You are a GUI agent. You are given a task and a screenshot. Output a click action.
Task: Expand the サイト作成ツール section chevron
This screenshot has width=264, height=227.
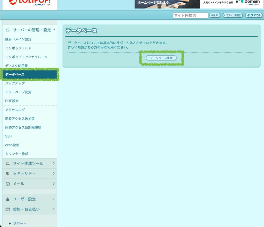pos(54,163)
